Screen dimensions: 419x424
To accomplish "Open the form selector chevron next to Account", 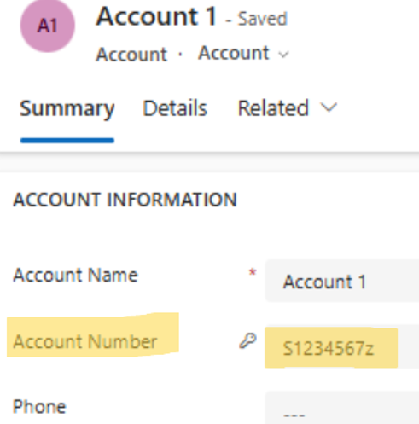I will click(283, 54).
